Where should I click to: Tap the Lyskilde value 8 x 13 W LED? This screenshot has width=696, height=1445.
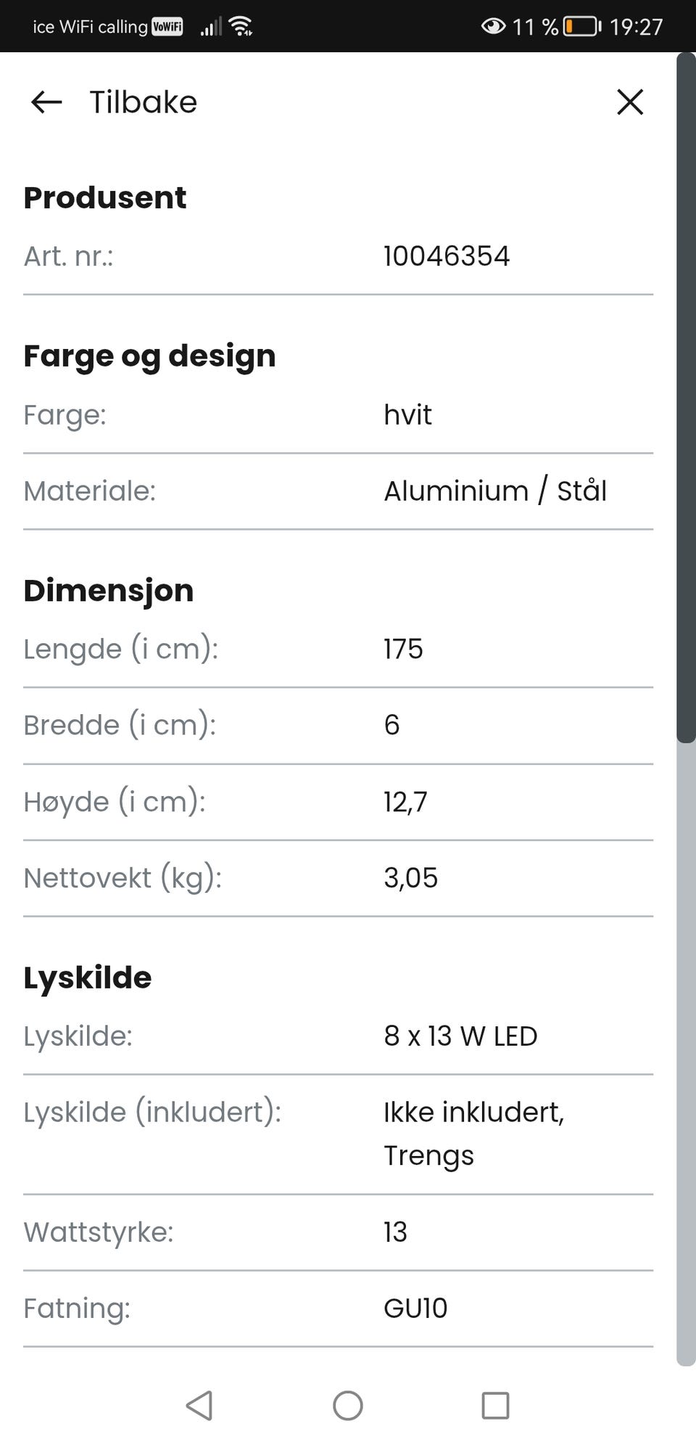coord(460,1036)
